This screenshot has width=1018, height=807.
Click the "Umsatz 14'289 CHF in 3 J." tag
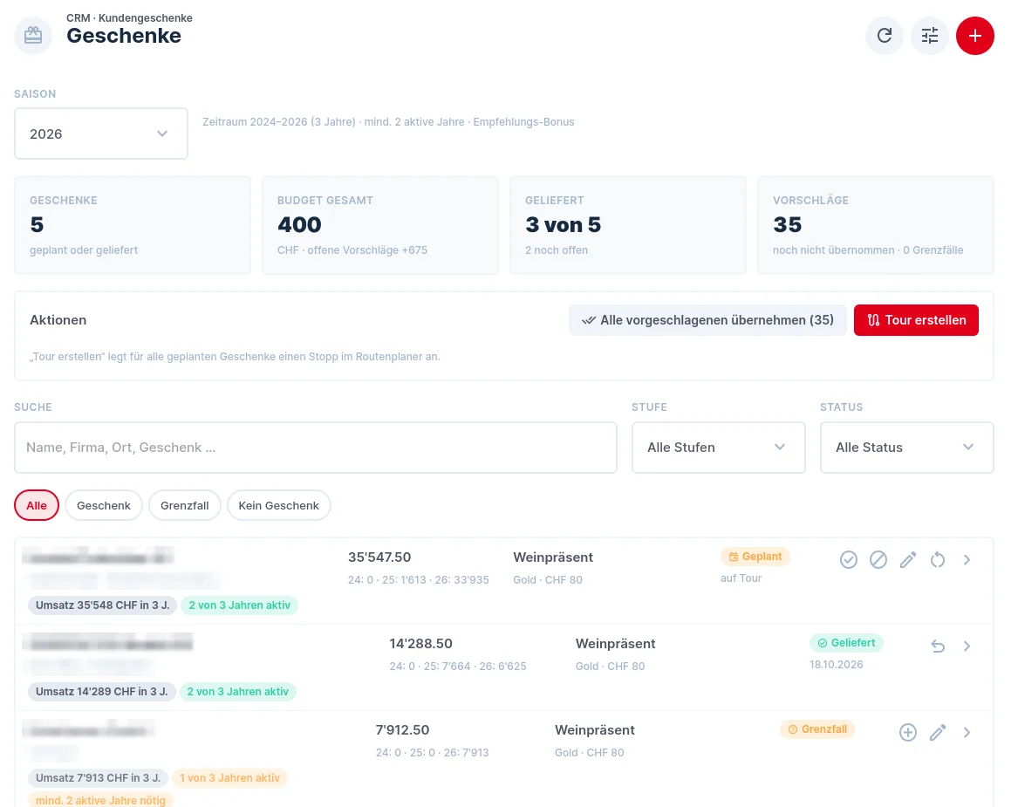tap(102, 692)
